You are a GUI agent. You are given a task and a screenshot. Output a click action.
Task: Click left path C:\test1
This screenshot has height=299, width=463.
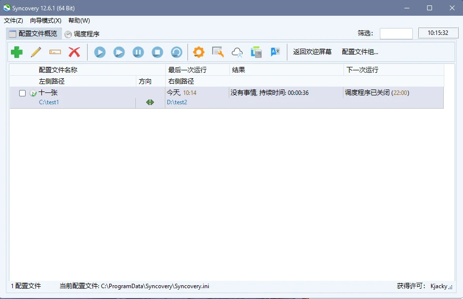click(49, 102)
